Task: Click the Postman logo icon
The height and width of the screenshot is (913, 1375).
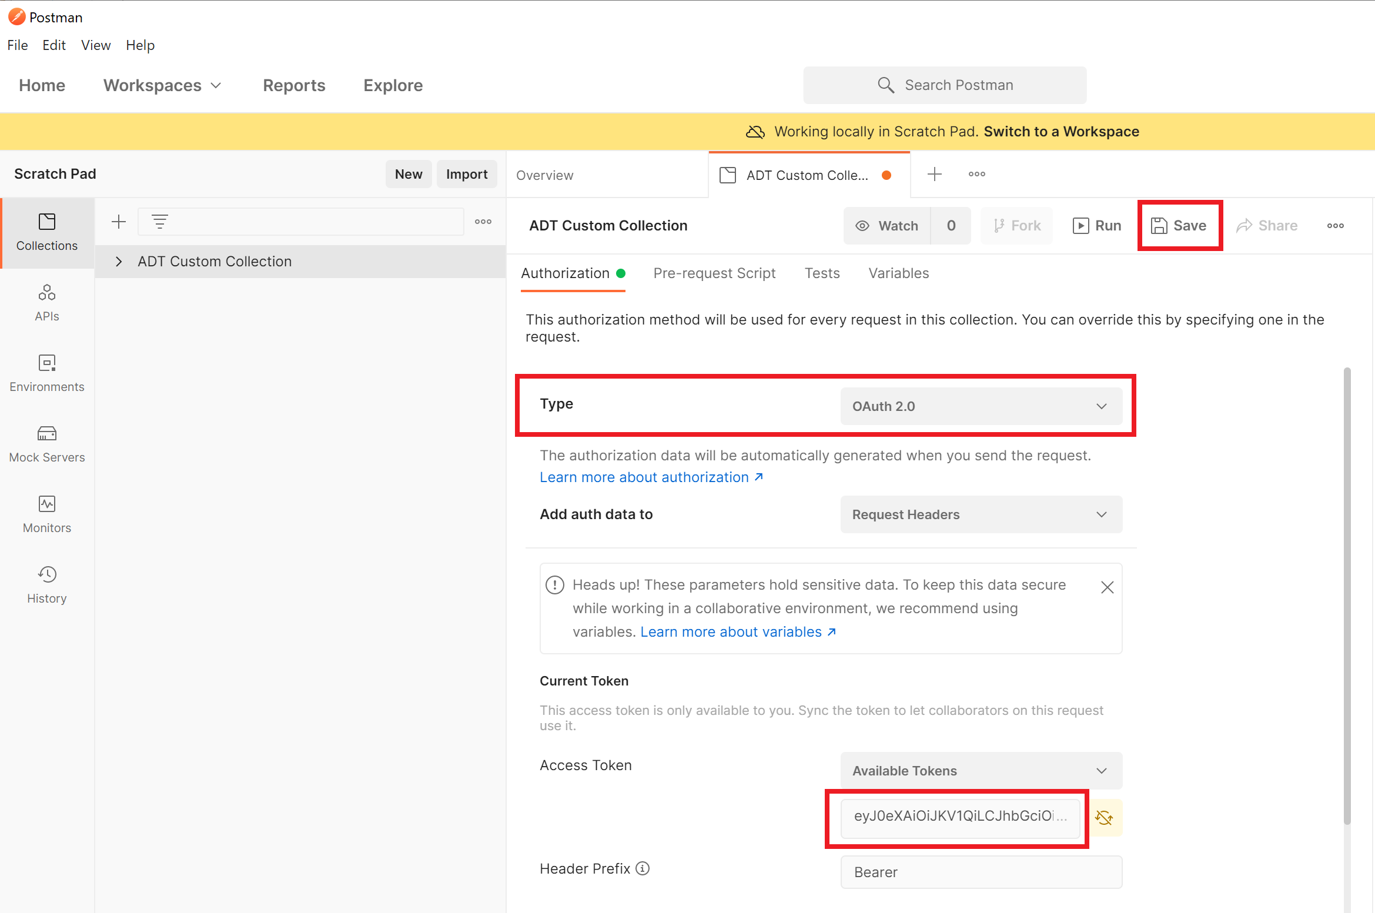Action: [16, 17]
